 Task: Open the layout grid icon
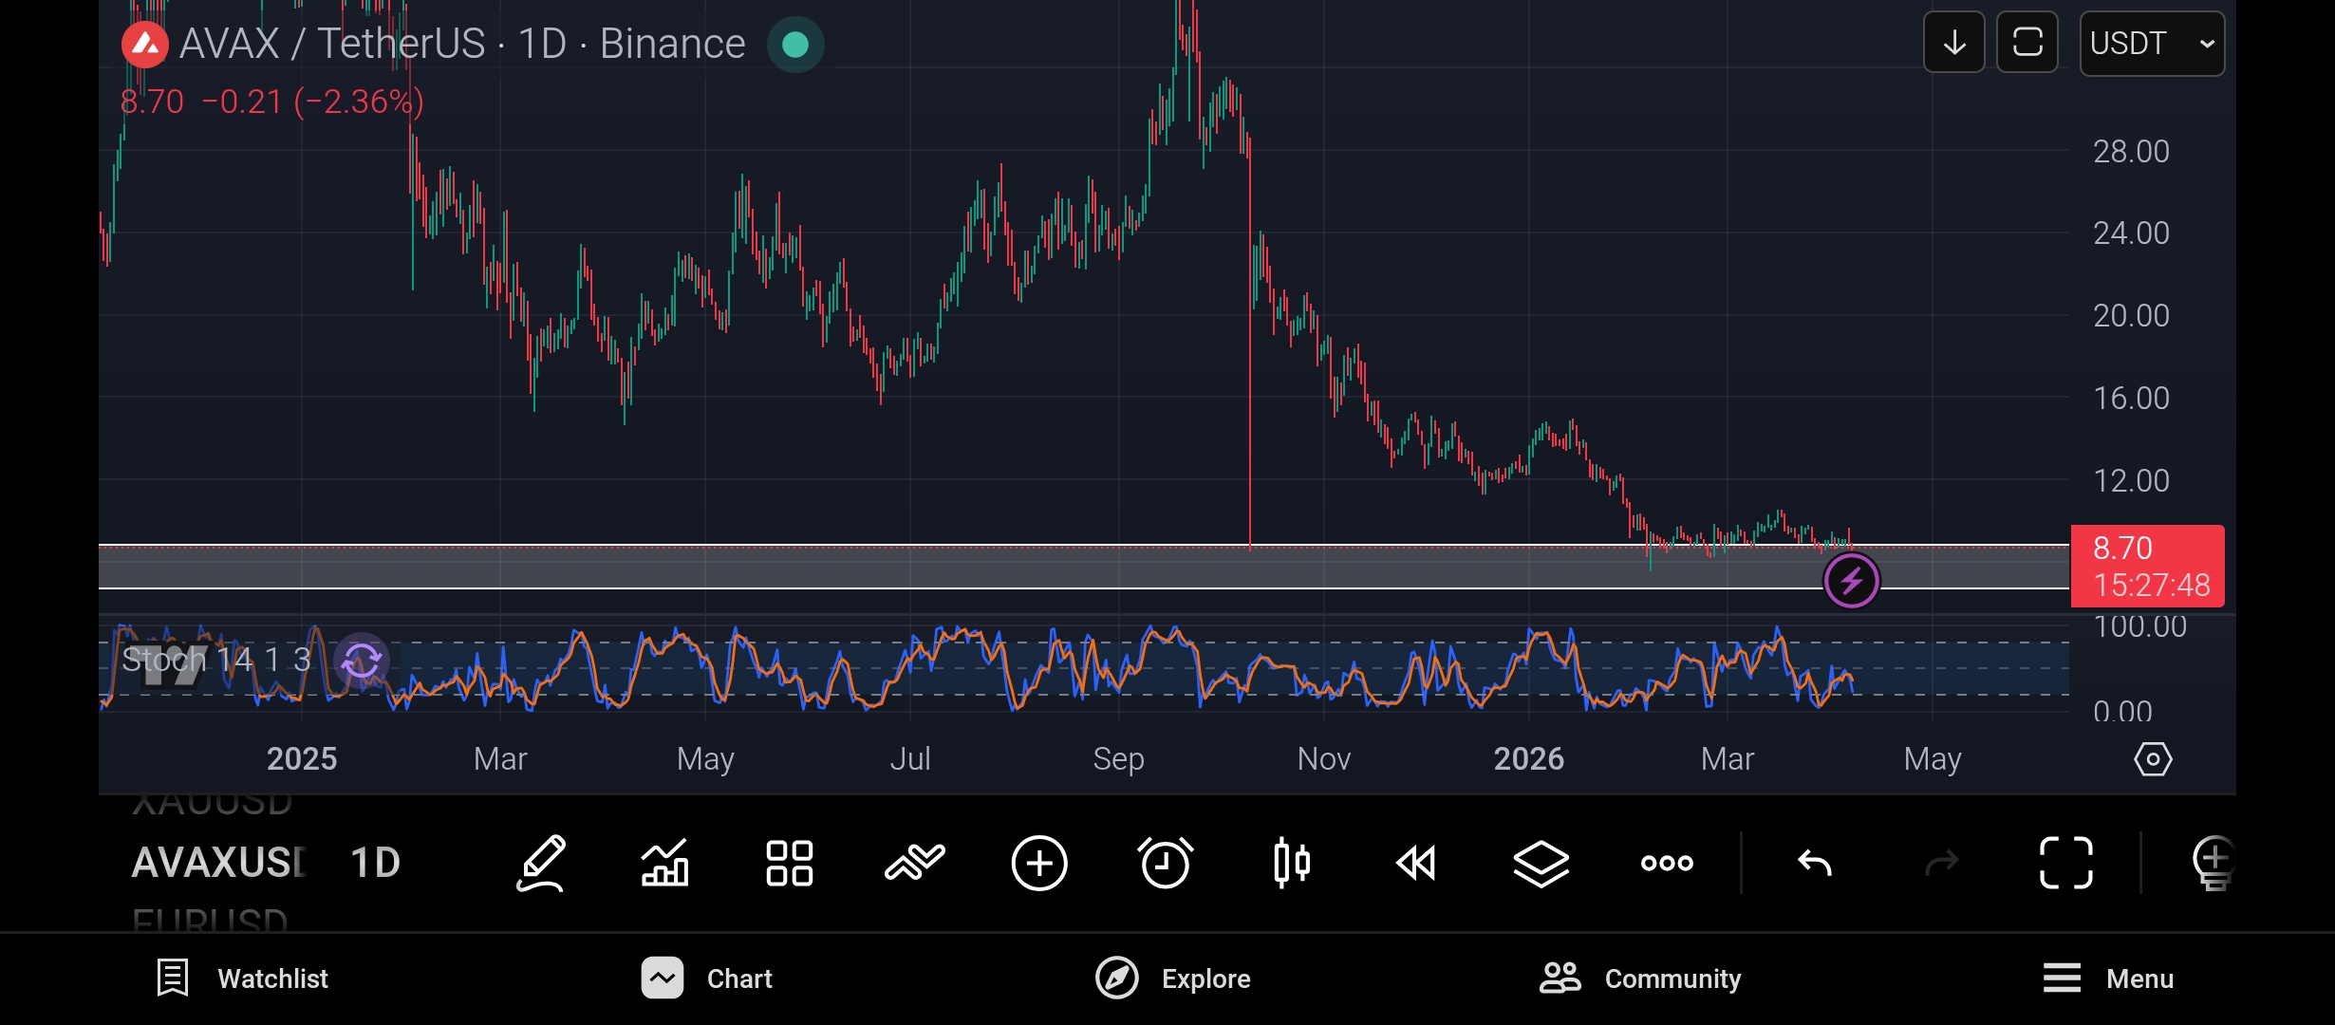point(790,863)
